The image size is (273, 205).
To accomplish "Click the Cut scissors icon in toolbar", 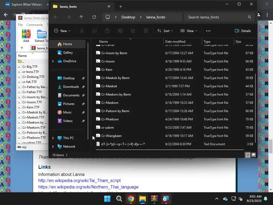I will 82,31.
